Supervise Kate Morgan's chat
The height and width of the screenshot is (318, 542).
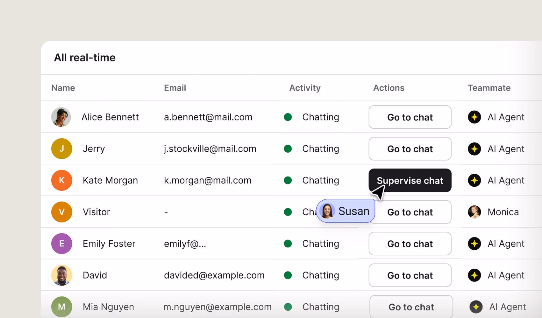pyautogui.click(x=410, y=180)
